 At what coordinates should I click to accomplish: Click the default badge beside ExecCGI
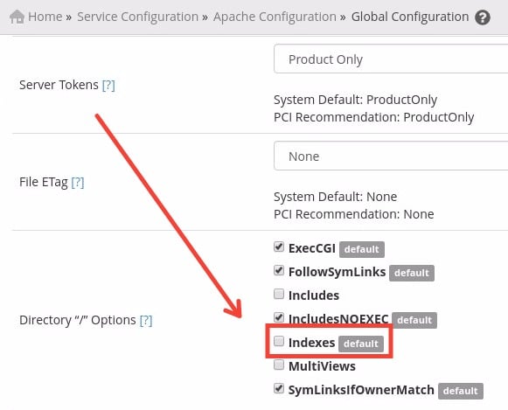pyautogui.click(x=362, y=249)
